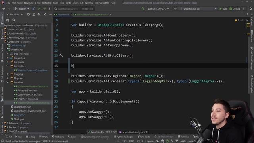Click the show all files icon in Explorer
The image size is (254, 143).
click(8, 20)
